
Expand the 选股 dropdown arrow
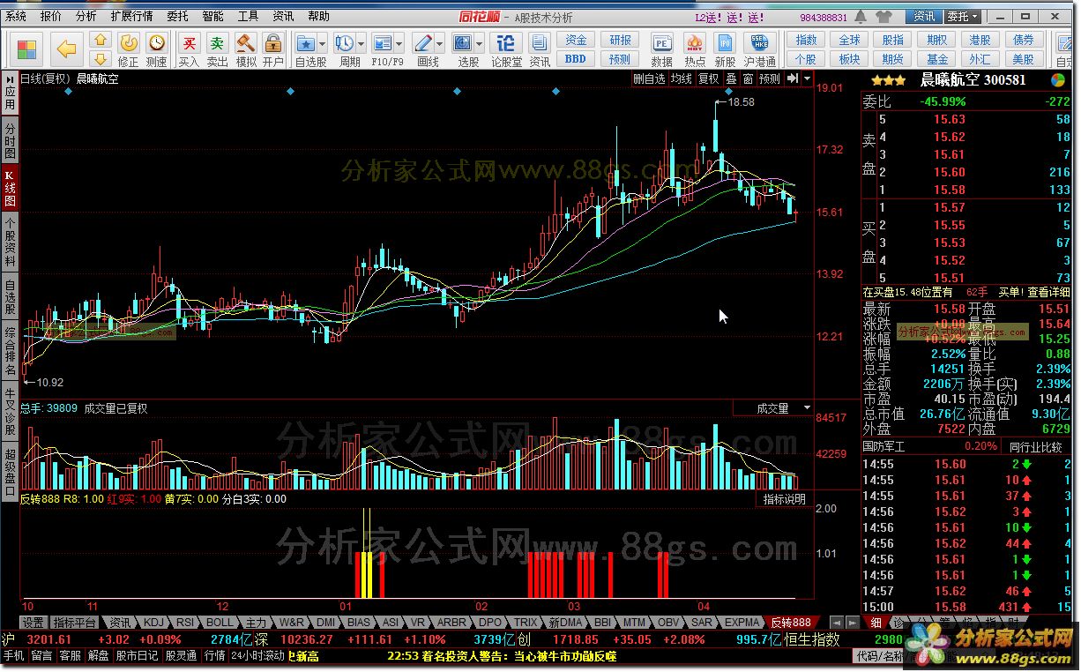click(481, 42)
